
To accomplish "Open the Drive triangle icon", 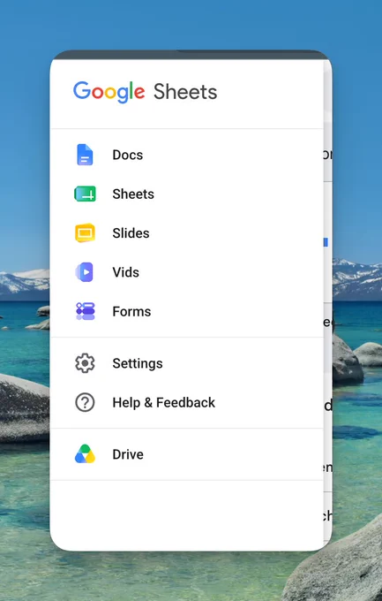I will click(85, 454).
